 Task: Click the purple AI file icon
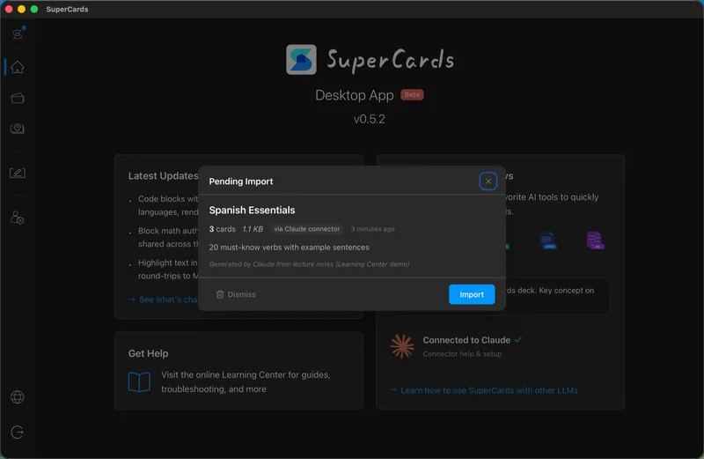click(x=595, y=240)
